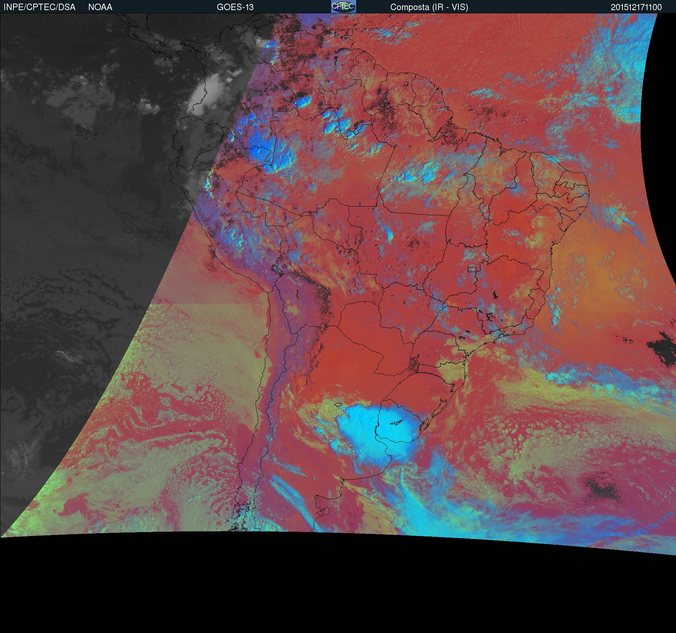Click the 201512171100 timestamp
This screenshot has height=633, width=676.
[x=636, y=7]
